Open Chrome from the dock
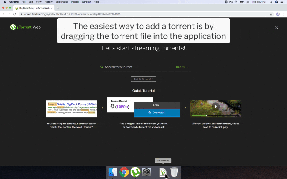 [124, 172]
